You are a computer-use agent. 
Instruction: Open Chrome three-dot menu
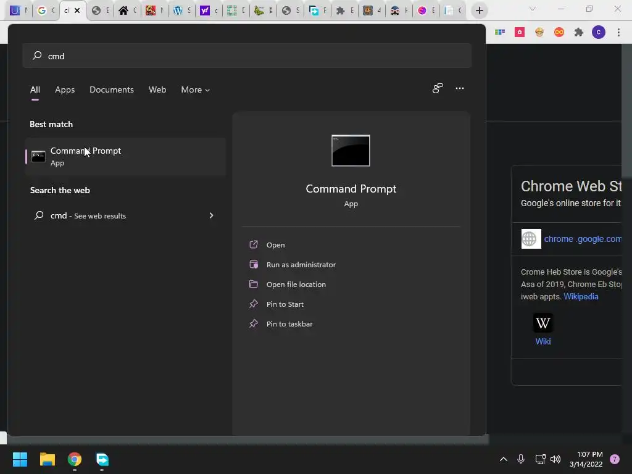click(x=618, y=32)
